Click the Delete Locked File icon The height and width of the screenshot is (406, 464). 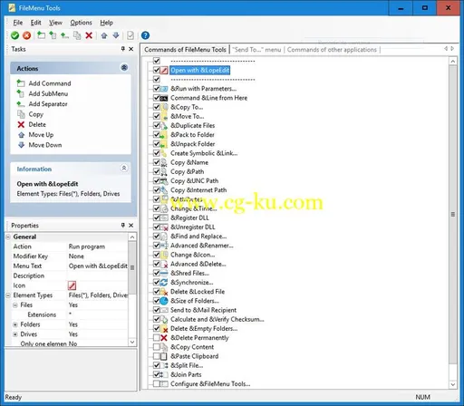click(x=164, y=292)
